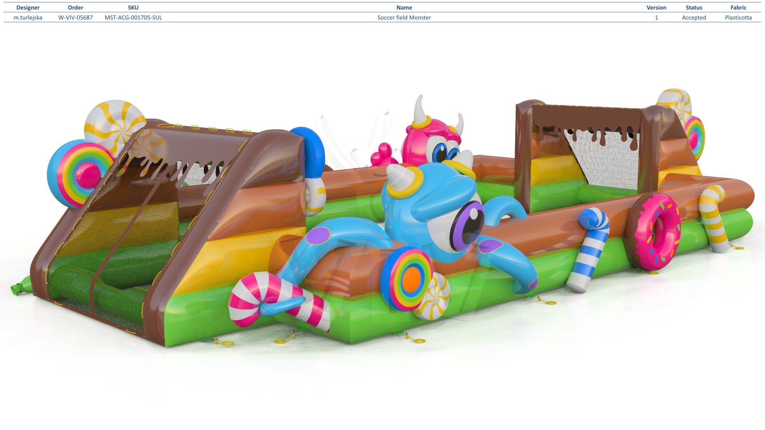
Task: Select SKU value MST-ACG-001705-SUL
Action: [133, 18]
